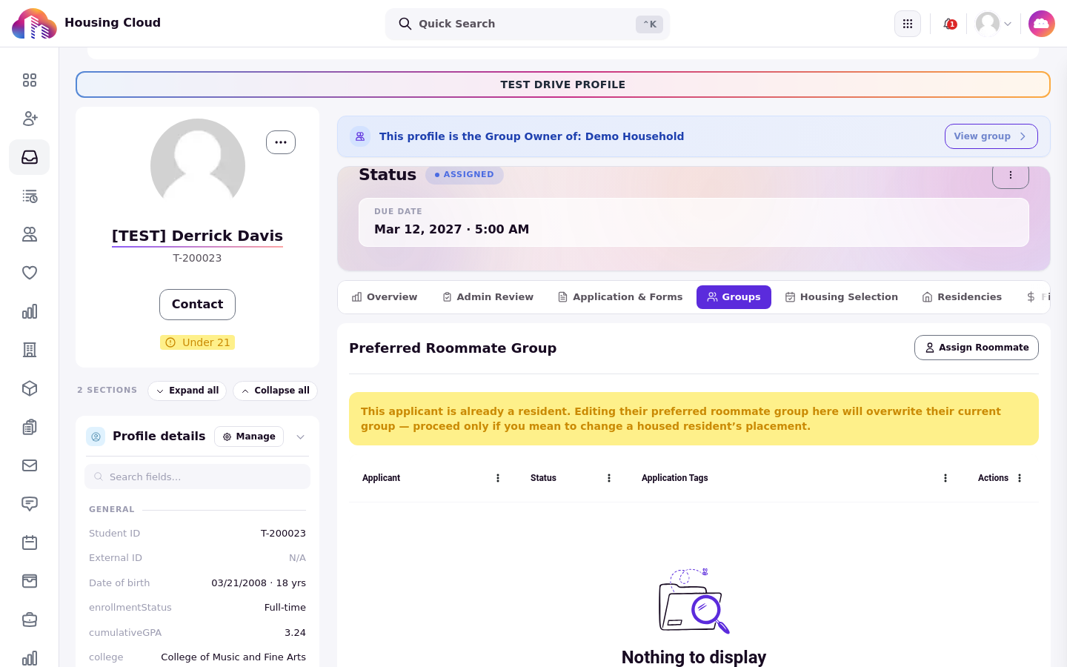Open the apps grid launcher
This screenshot has width=1067, height=667.
[908, 24]
